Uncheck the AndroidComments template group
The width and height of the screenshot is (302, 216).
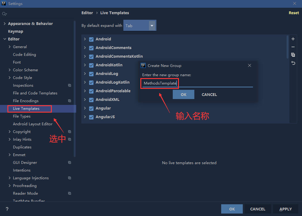point(91,48)
